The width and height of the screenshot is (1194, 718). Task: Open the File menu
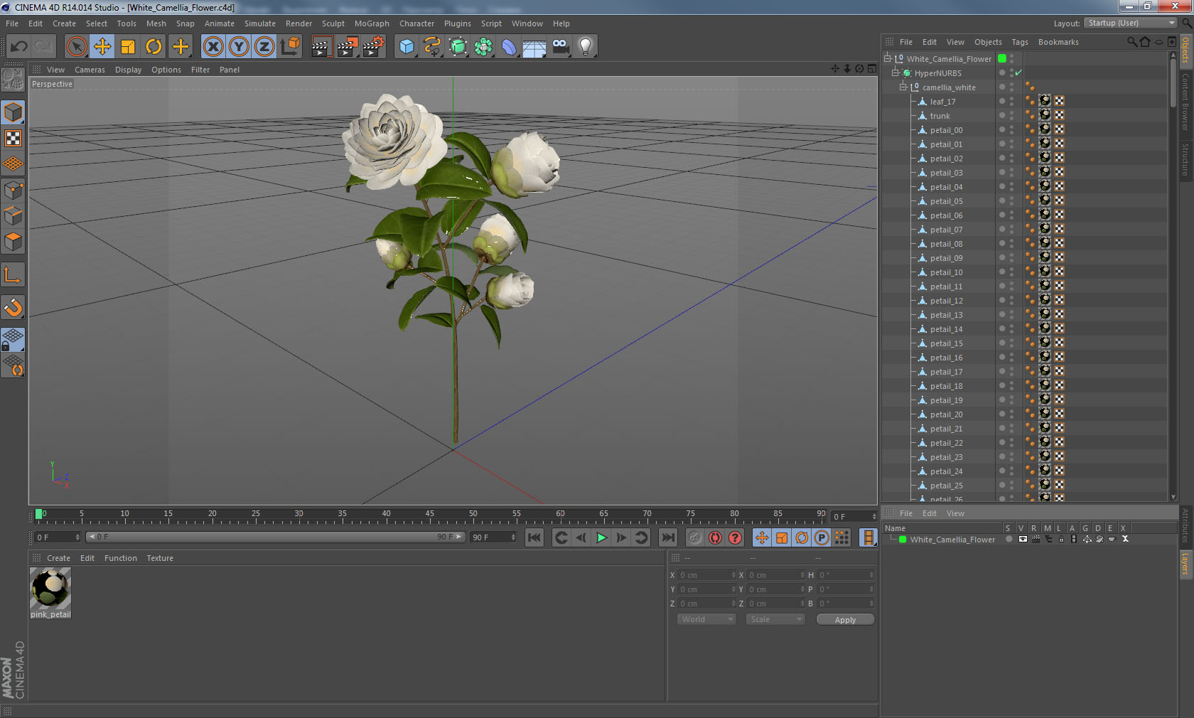pyautogui.click(x=12, y=23)
